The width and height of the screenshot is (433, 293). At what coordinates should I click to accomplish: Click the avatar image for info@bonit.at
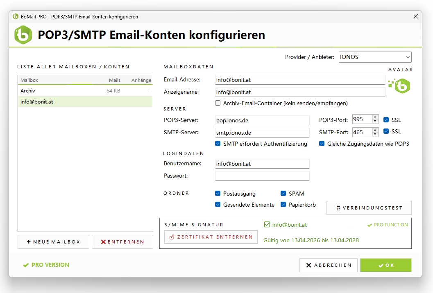[x=399, y=86]
